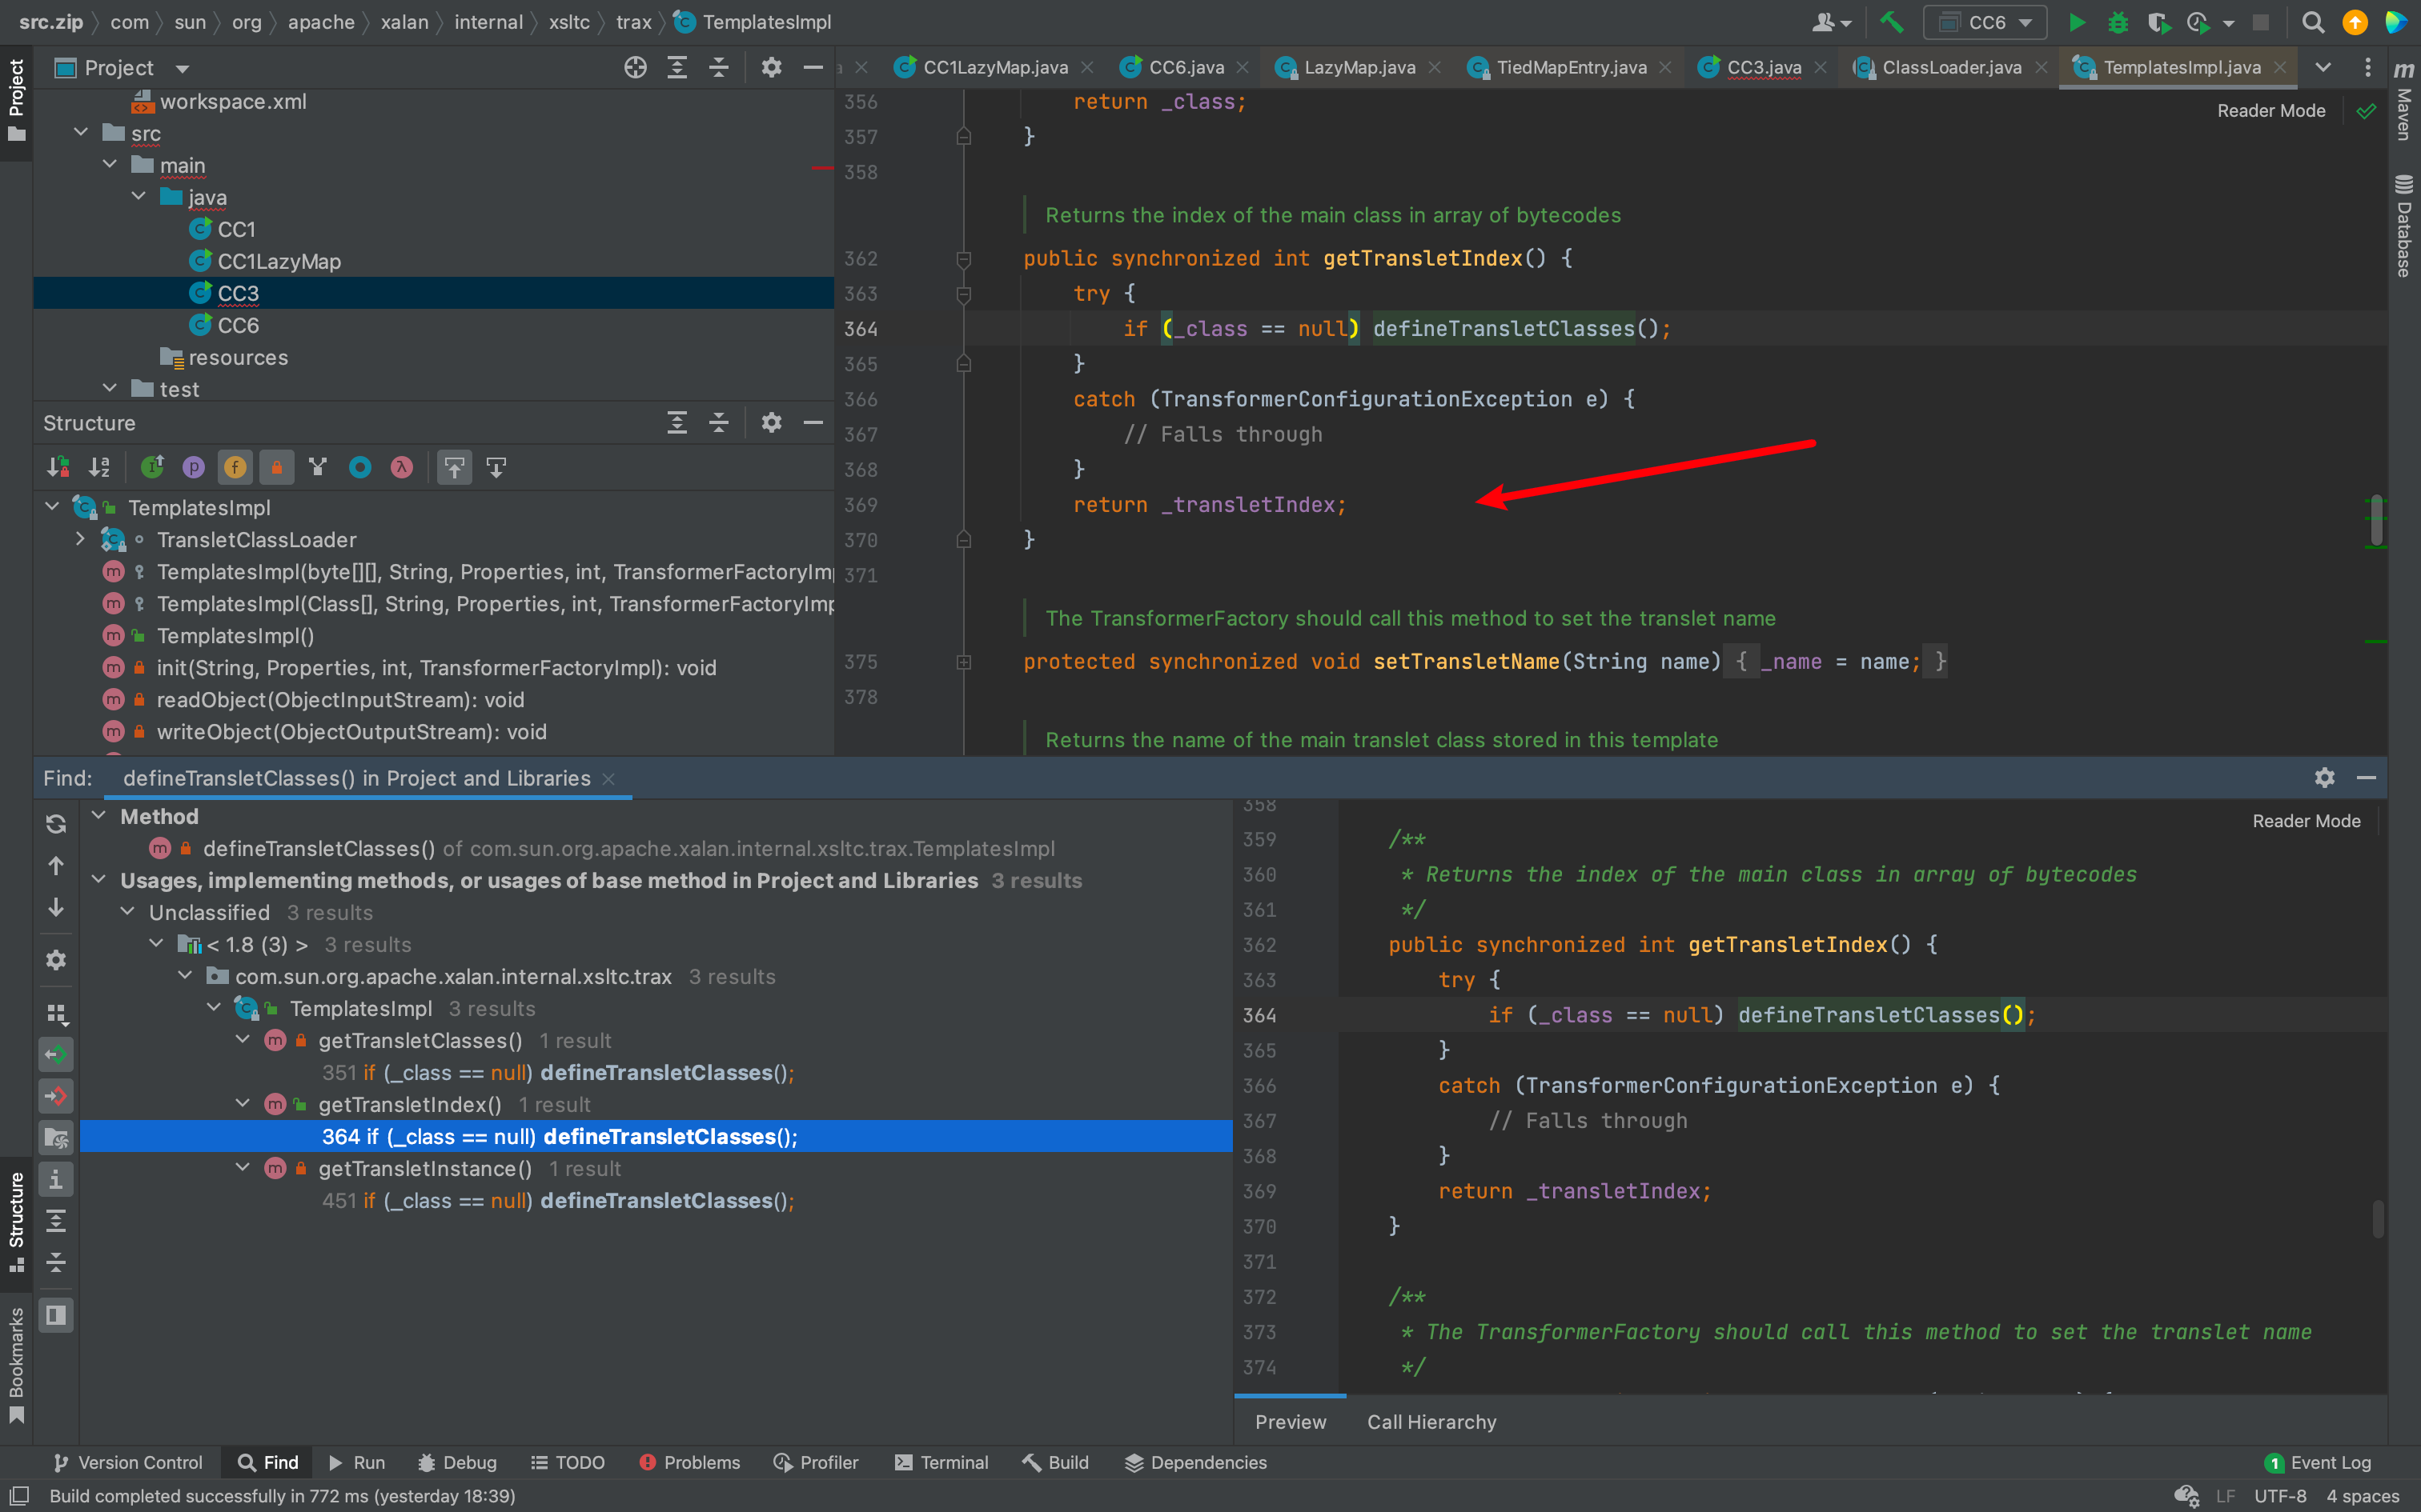Viewport: 2421px width, 1512px height.
Task: Show hidden editor tabs chevron
Action: click(x=2323, y=67)
